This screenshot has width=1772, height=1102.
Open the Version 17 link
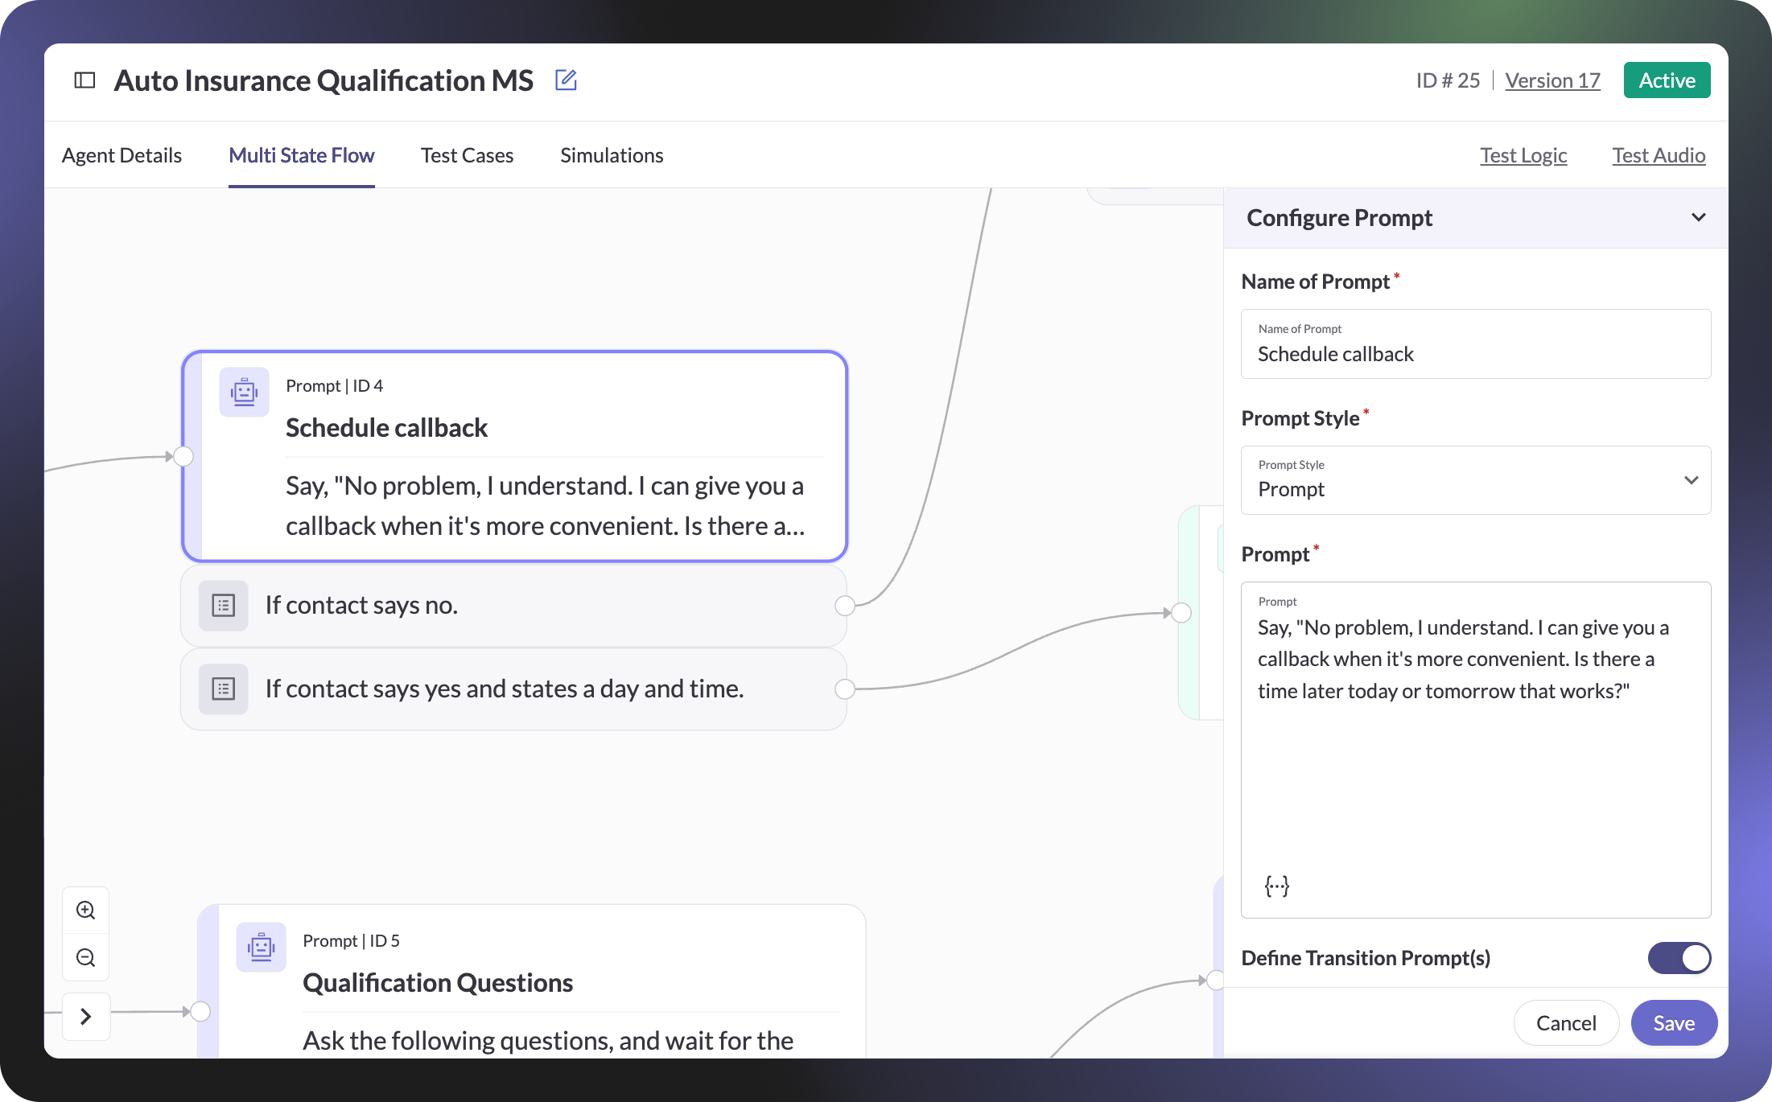point(1552,80)
